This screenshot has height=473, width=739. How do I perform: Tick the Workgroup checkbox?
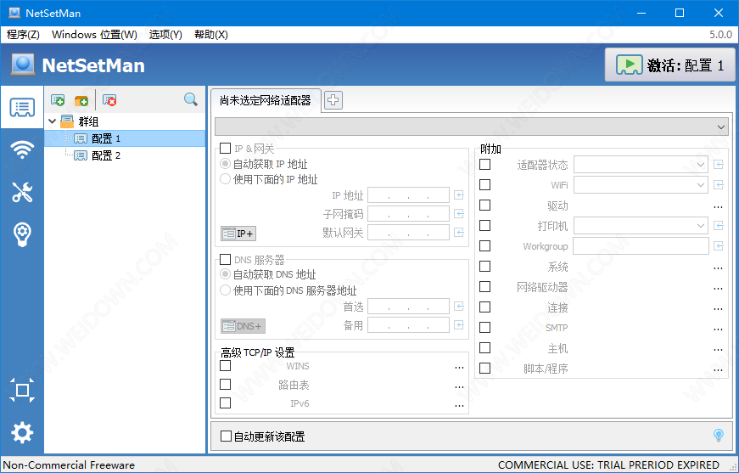click(485, 245)
